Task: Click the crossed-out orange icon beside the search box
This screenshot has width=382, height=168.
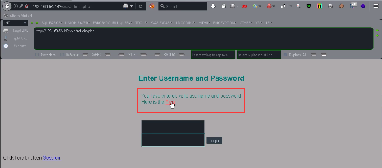Action: (152, 6)
